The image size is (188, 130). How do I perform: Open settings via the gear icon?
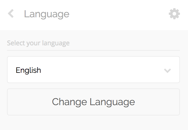click(x=174, y=14)
